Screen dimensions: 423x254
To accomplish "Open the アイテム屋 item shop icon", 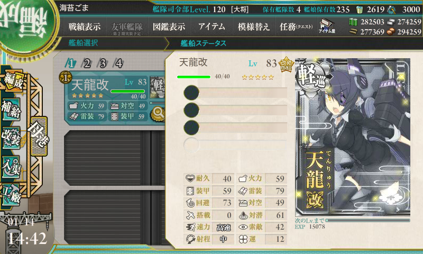I will 327,26.
